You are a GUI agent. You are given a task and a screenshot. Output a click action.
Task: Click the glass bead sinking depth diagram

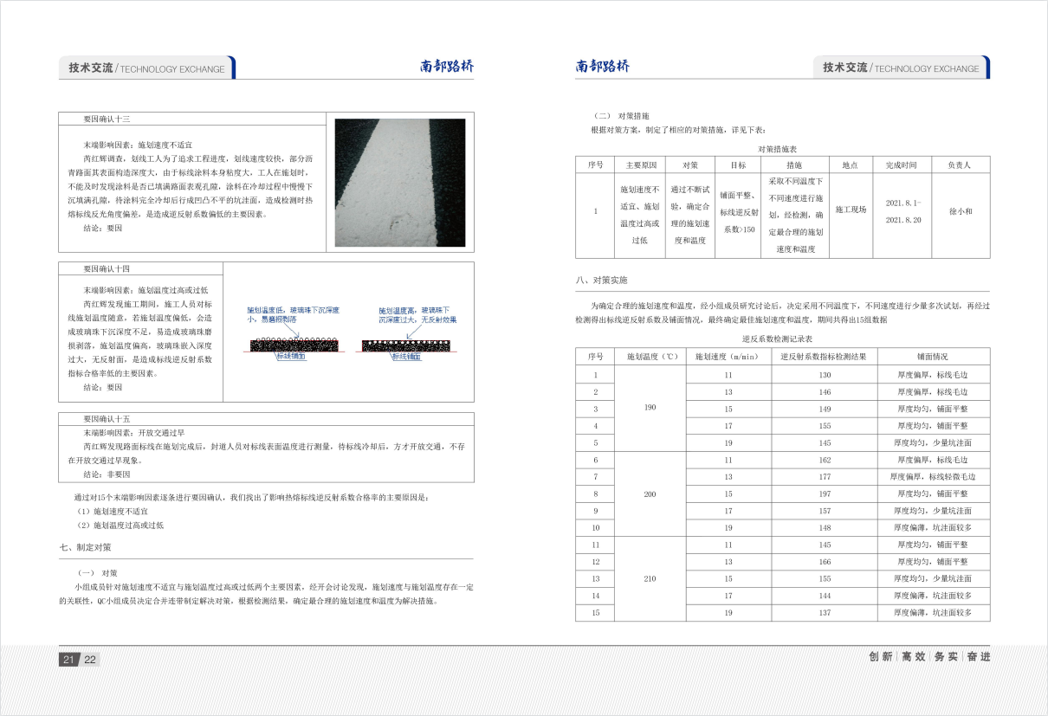(x=349, y=332)
